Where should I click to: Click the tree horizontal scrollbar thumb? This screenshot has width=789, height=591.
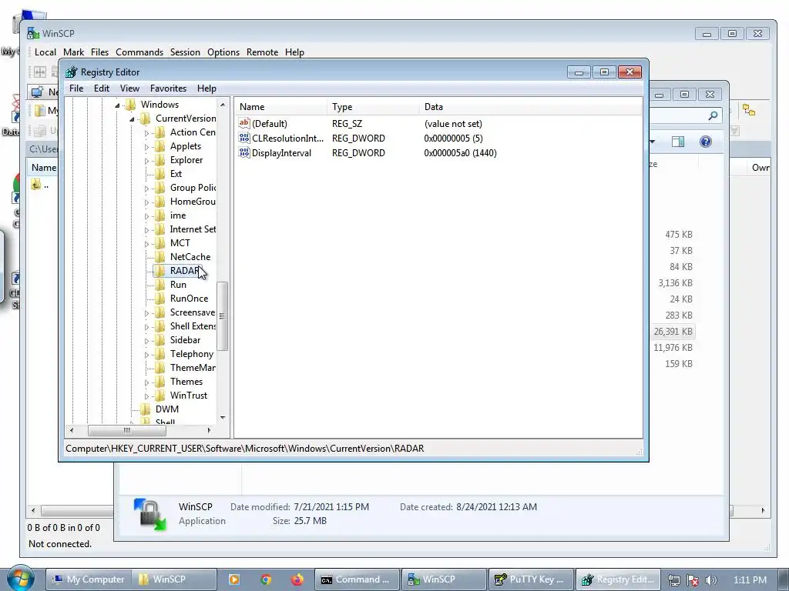click(127, 430)
